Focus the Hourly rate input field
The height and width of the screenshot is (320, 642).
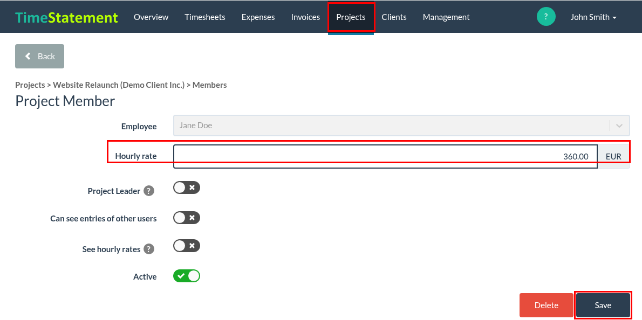[x=385, y=156]
